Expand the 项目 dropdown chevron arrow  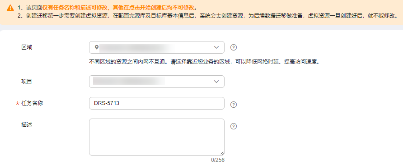tap(216, 82)
